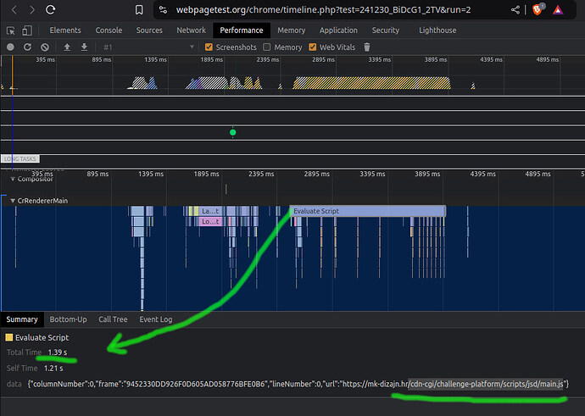
Task: Select the Evaluate Script bar in flame chart
Action: click(366, 211)
